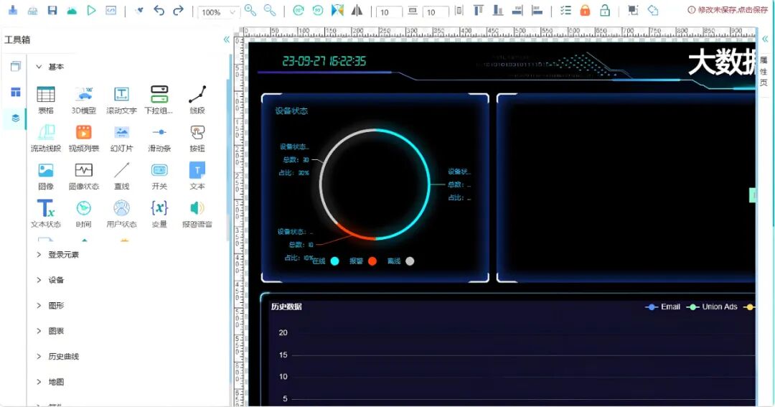This screenshot has height=407, width=775.
Task: Click the save disk icon in toolbar
Action: tap(52, 10)
